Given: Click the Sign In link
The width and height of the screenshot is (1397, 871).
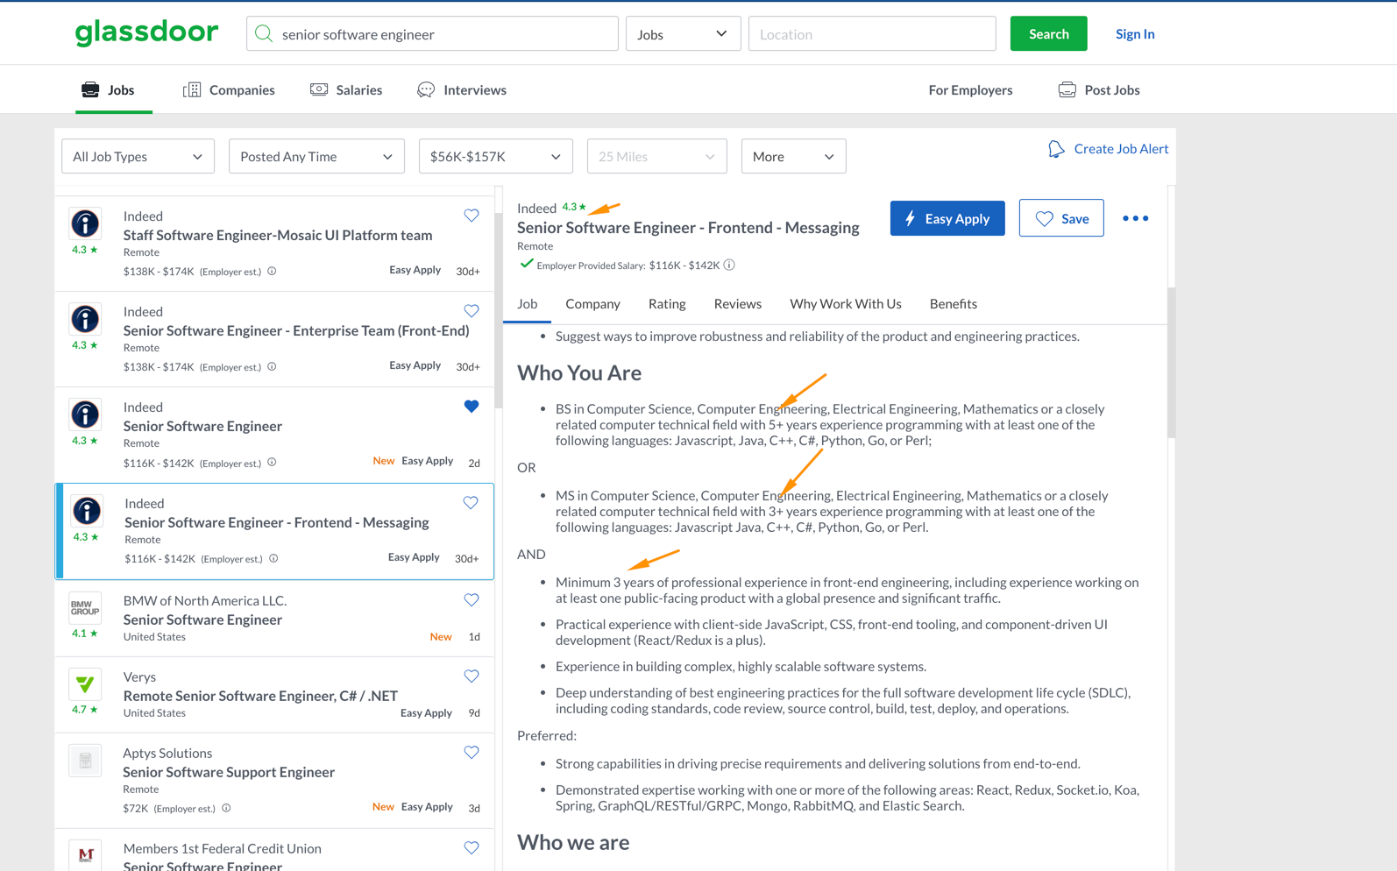Looking at the screenshot, I should 1135,34.
